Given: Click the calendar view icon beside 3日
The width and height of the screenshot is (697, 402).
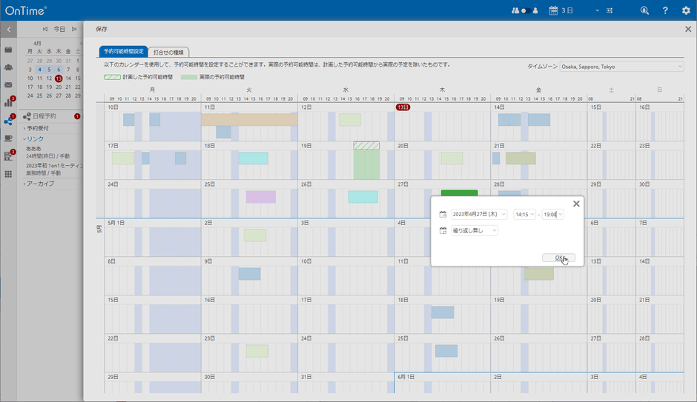Looking at the screenshot, I should tap(553, 10).
